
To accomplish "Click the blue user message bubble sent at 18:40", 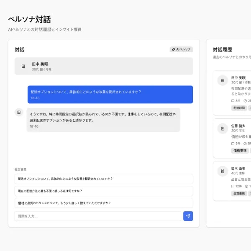I will point(110,95).
